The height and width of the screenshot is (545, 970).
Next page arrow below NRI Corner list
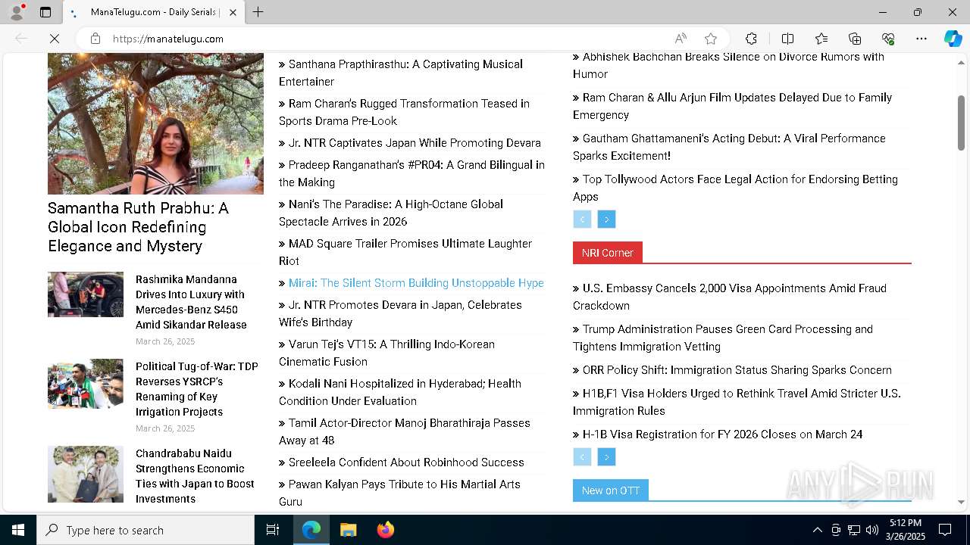coord(606,457)
